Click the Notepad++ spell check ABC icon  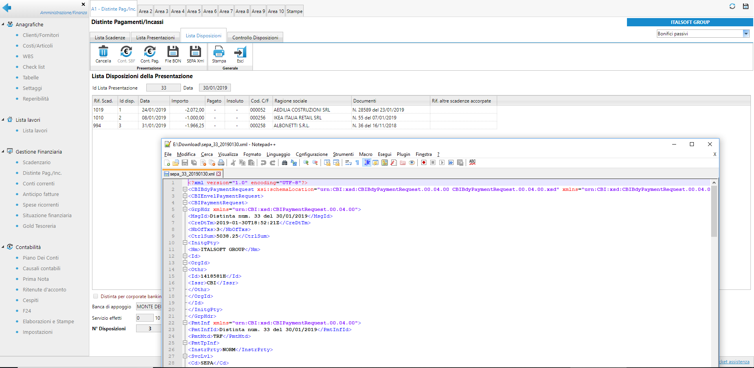coord(472,163)
